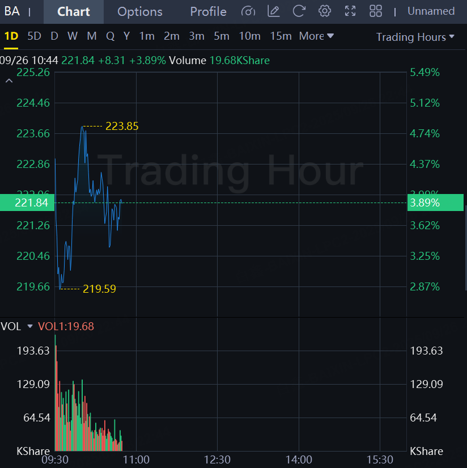Click the 15:30 time axis label
467x468 pixels.
coord(380,459)
